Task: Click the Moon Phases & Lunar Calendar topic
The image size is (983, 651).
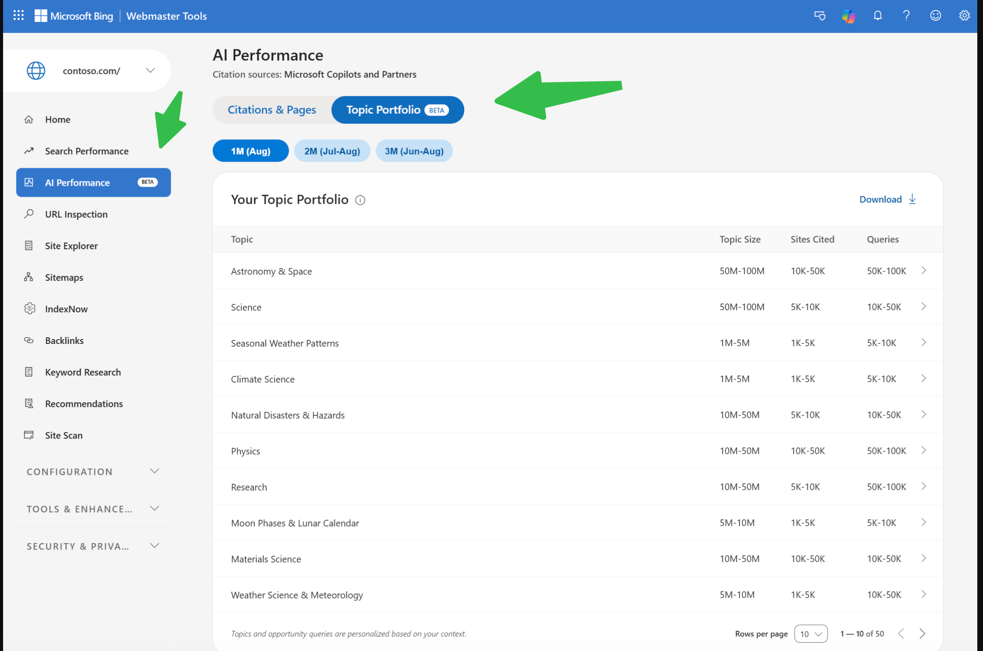Action: click(x=295, y=523)
